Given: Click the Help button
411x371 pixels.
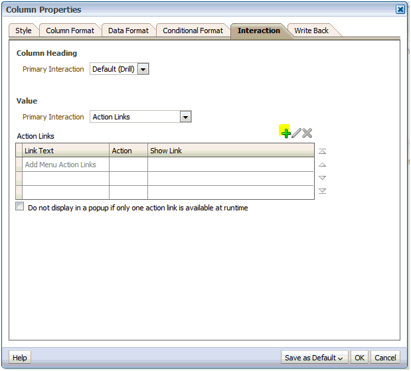Looking at the screenshot, I should (x=20, y=358).
